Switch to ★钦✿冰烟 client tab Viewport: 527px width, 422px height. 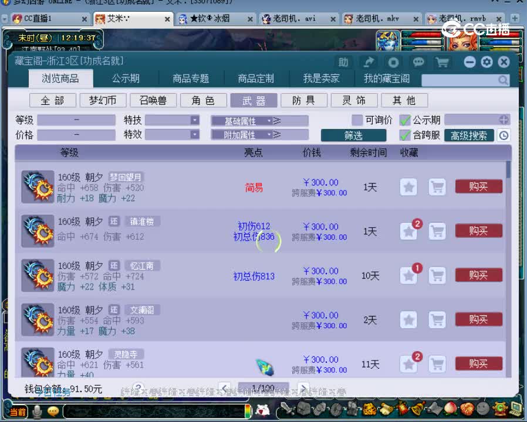[x=215, y=19]
